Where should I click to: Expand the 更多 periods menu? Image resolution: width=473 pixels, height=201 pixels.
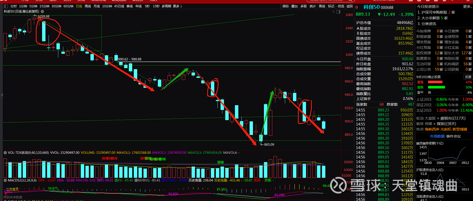pyautogui.click(x=177, y=6)
